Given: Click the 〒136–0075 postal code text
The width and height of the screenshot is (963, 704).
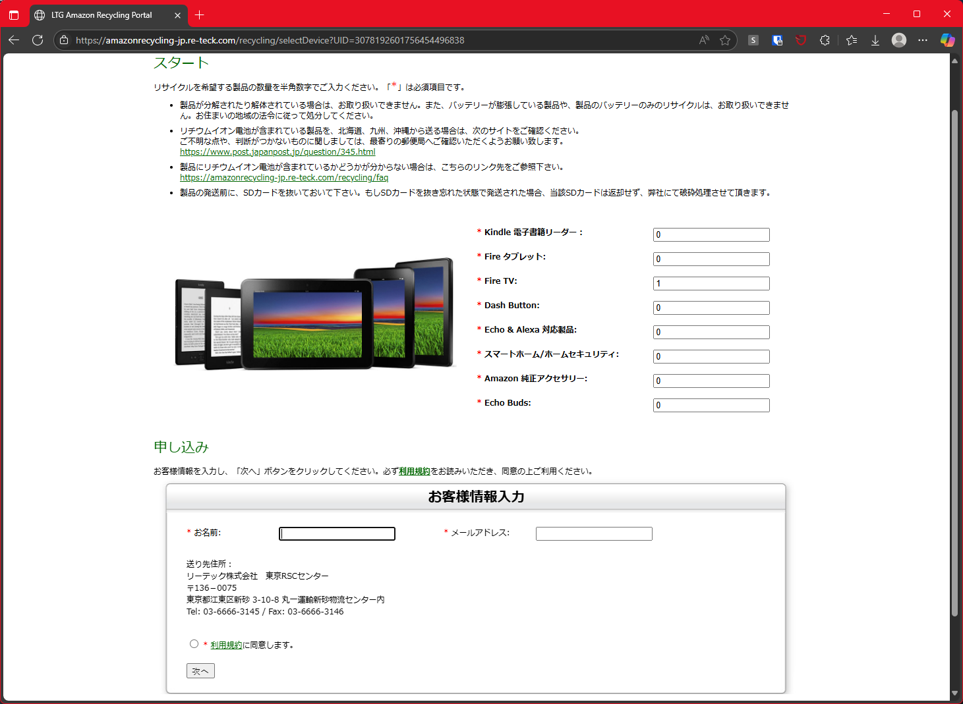Looking at the screenshot, I should pyautogui.click(x=212, y=588).
